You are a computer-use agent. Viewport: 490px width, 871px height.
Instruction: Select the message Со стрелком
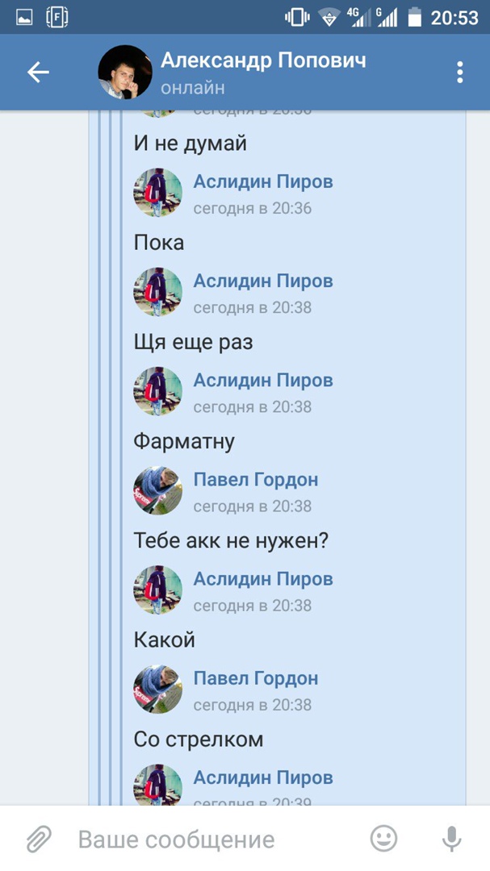pyautogui.click(x=199, y=740)
